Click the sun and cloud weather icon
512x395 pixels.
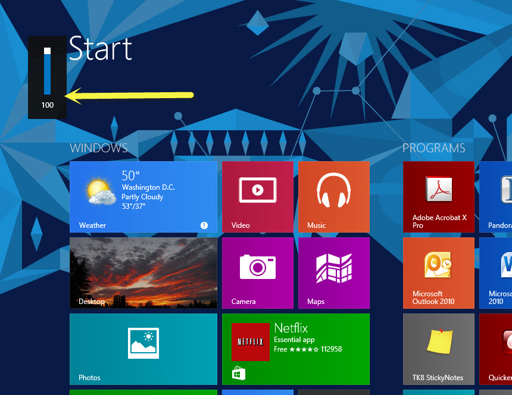(100, 191)
